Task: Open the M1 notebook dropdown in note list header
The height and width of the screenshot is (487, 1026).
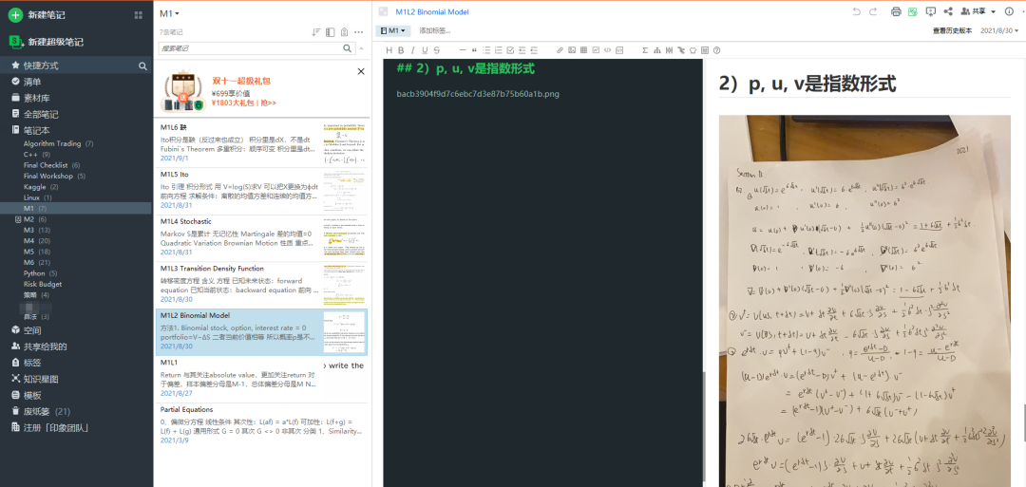Action: 169,13
